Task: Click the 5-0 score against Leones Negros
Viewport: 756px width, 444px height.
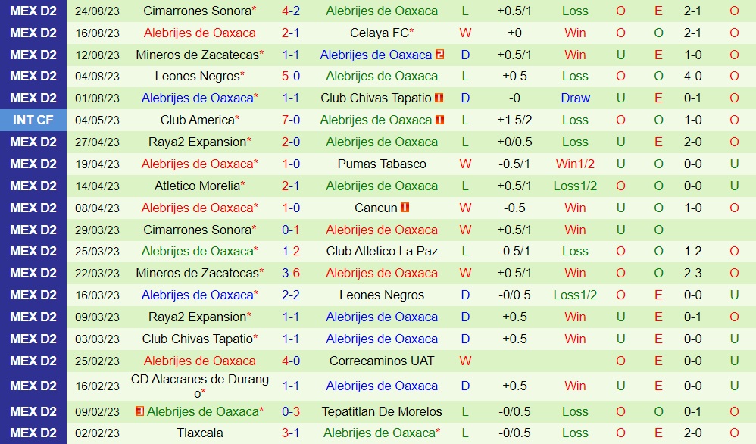Action: click(291, 76)
